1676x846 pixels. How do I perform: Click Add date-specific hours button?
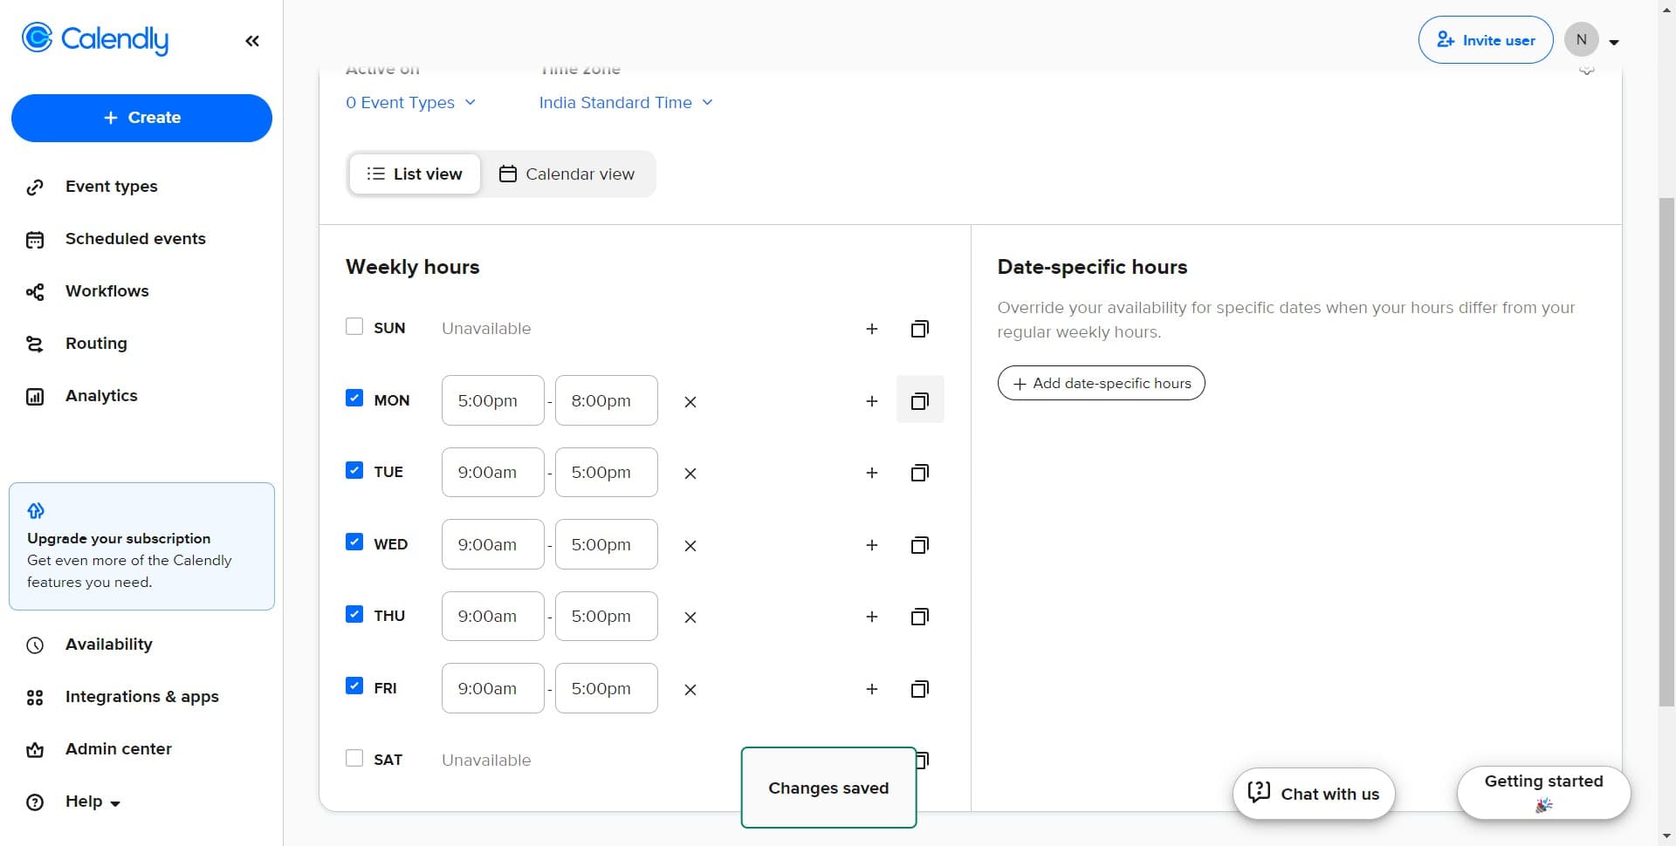click(1101, 384)
